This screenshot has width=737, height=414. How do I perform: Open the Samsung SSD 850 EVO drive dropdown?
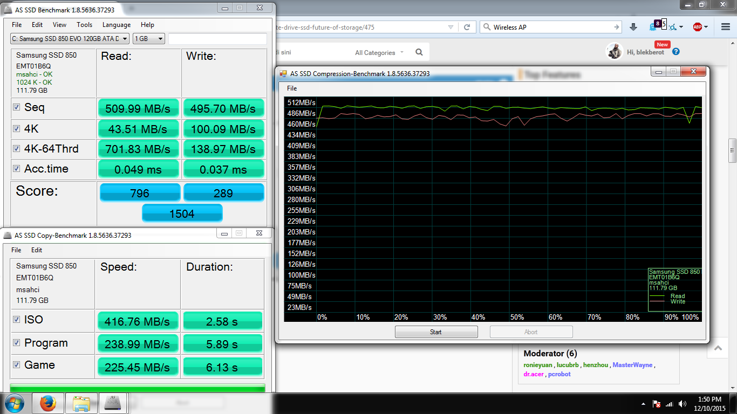click(x=70, y=39)
